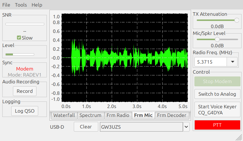243x141 pixels.
Task: Open the File menu
Action: tap(6, 5)
